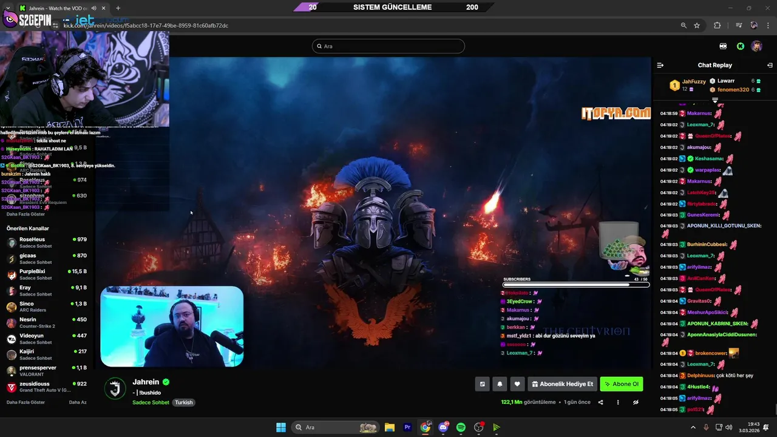Show hidden system tray icons chevron
This screenshot has height=437, width=777.
pos(693,427)
